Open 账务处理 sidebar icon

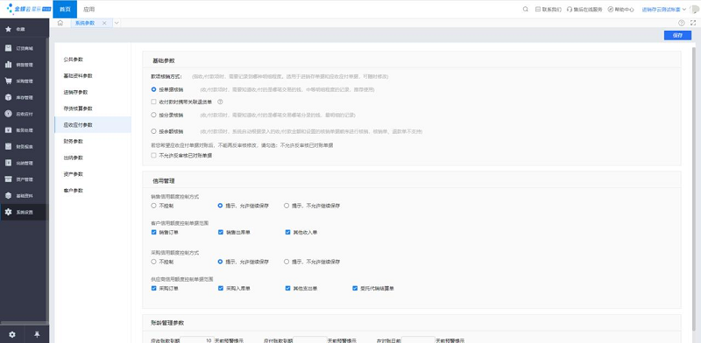(8, 130)
